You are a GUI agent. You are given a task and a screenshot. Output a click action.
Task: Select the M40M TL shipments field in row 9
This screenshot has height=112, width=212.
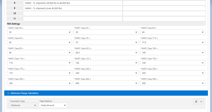(73, 8)
